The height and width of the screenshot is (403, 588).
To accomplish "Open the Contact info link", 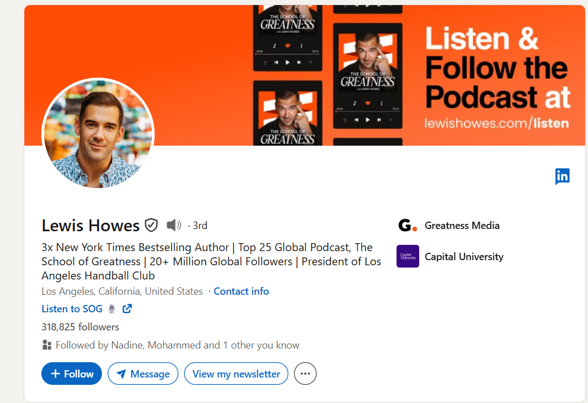I will point(241,291).
